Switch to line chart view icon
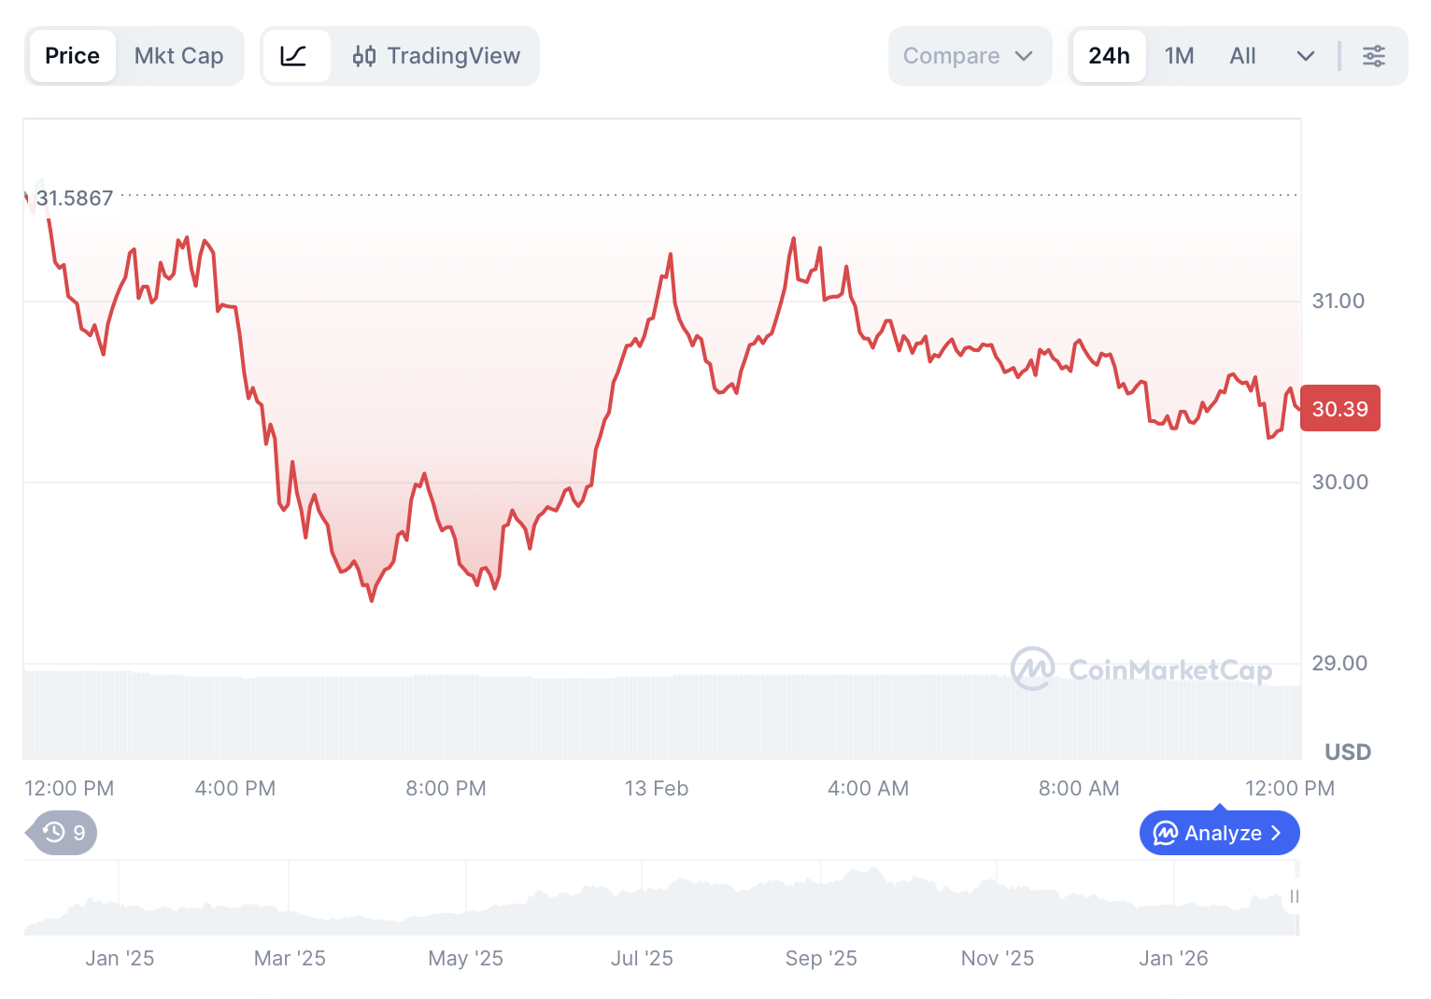1431x999 pixels. (294, 56)
